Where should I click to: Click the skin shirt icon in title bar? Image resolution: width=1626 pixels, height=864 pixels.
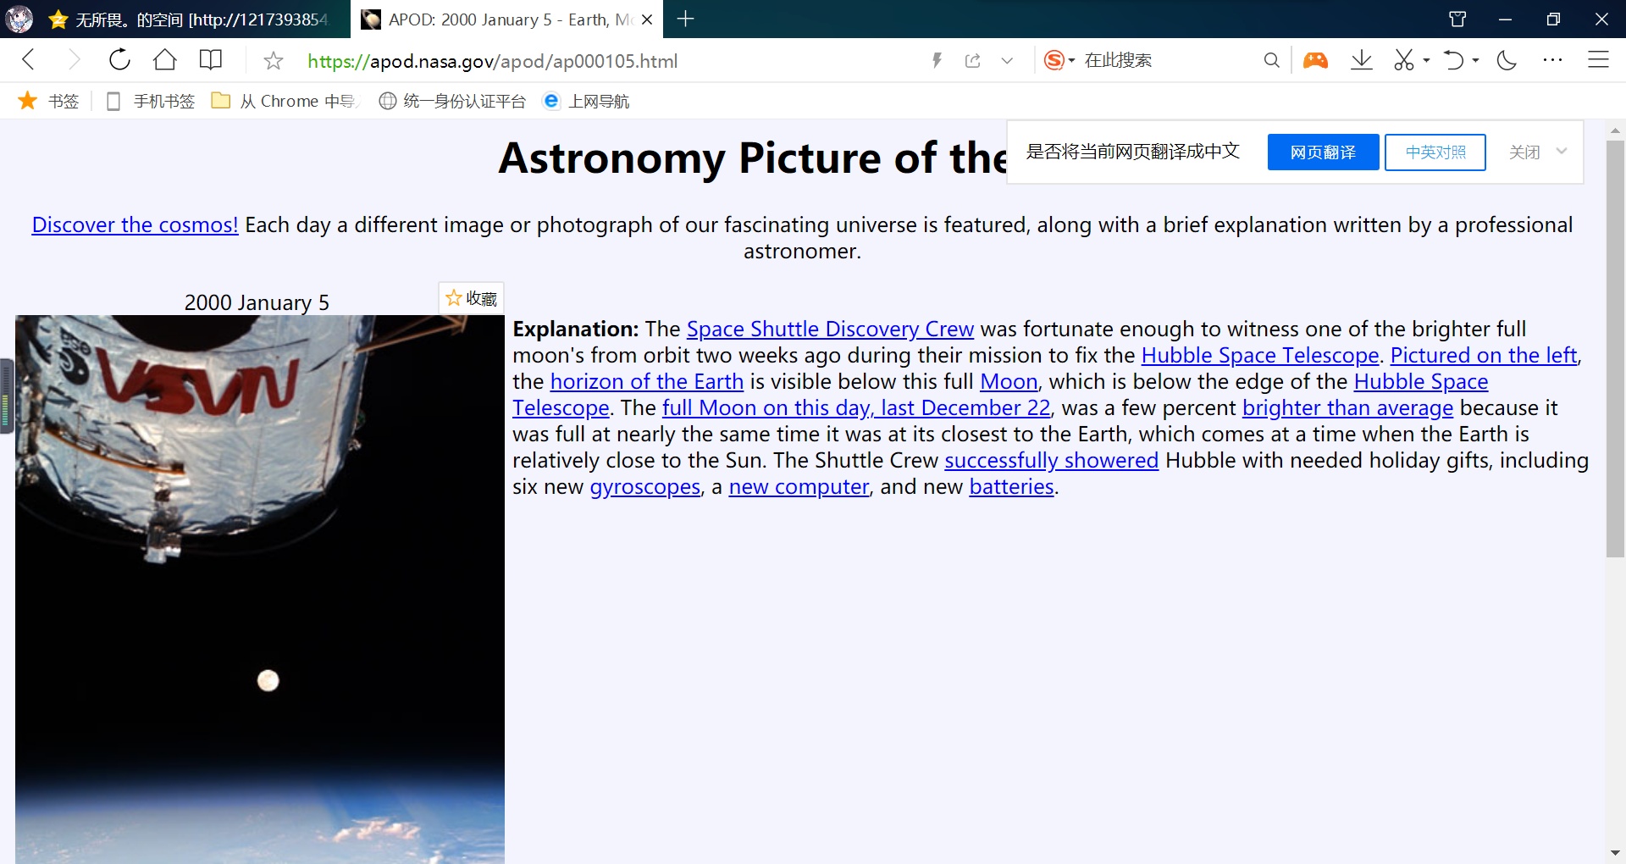[1457, 19]
